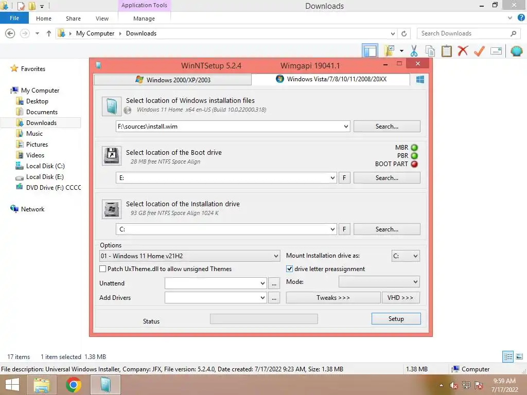
Task: Open the Unattend file dropdown
Action: (x=263, y=283)
